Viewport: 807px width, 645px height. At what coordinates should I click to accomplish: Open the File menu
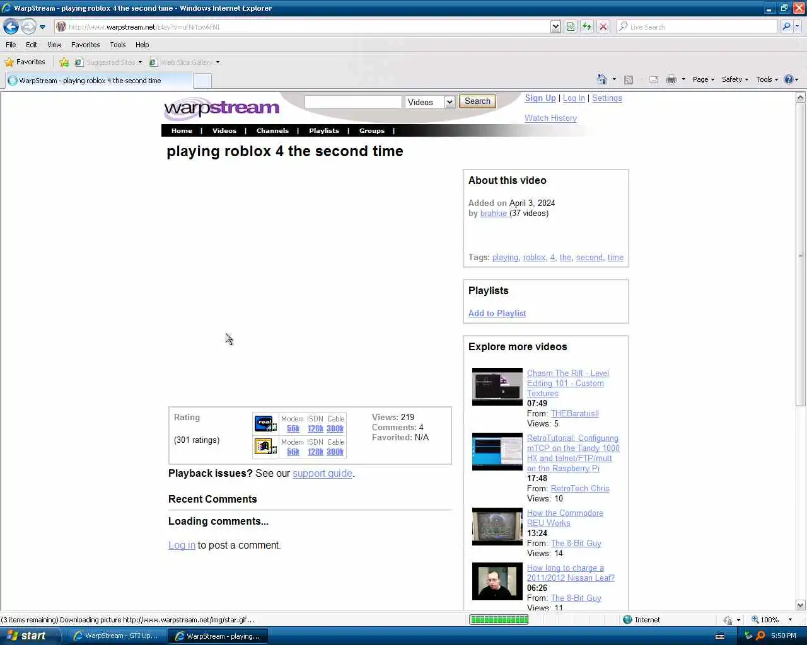[x=11, y=45]
